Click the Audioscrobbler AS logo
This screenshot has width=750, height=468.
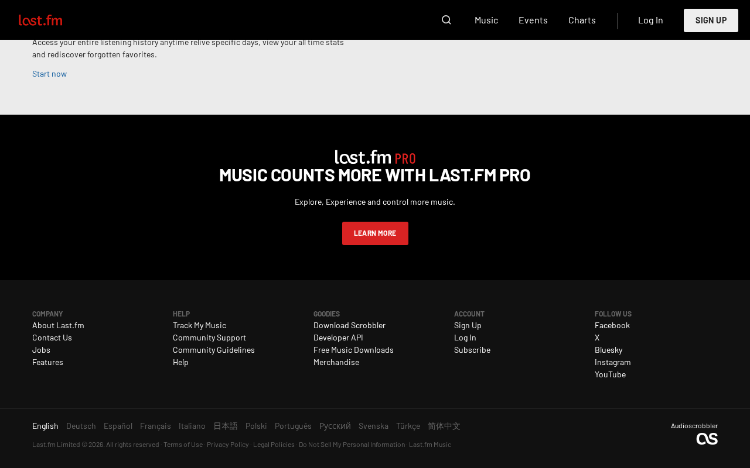point(707,439)
